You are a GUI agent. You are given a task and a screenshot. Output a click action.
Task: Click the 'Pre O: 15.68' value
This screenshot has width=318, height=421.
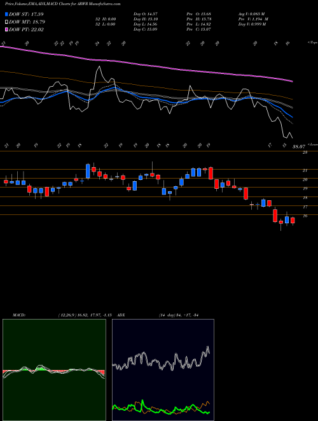tap(199, 14)
